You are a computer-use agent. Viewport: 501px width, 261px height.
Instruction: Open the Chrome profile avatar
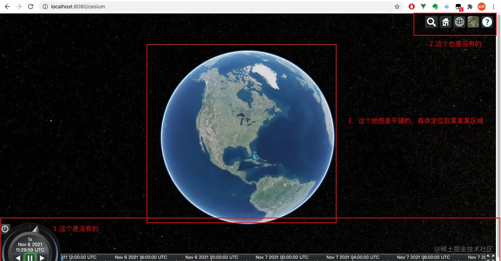(x=482, y=7)
